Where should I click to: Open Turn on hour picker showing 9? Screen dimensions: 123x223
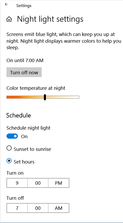[x=17, y=183]
